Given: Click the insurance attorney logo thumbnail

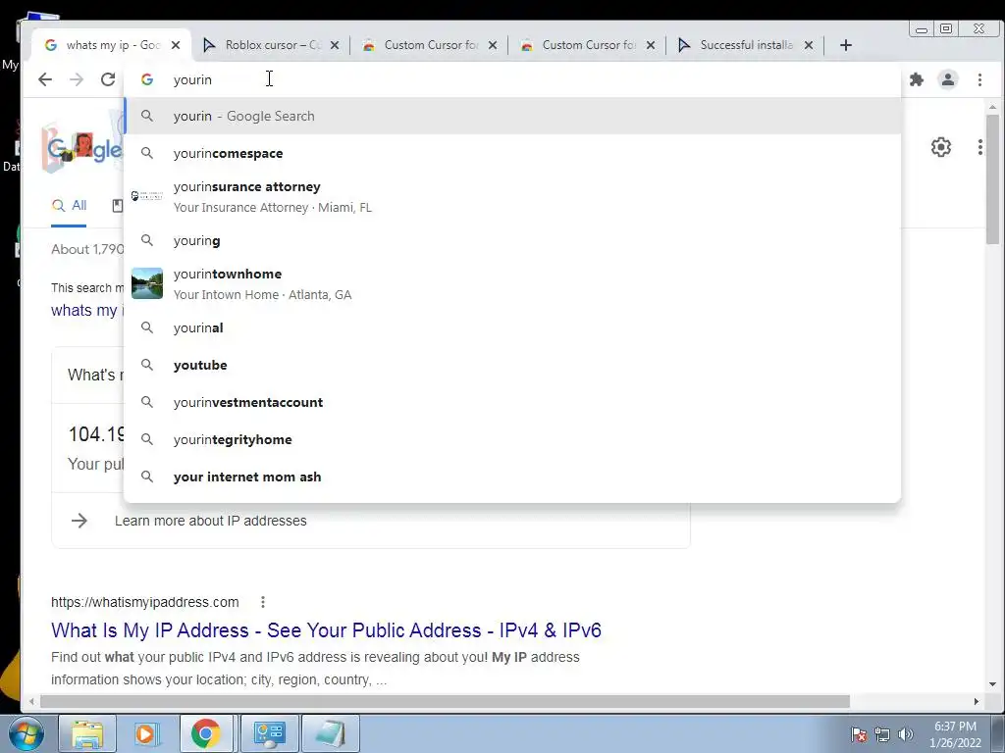Looking at the screenshot, I should 147,196.
